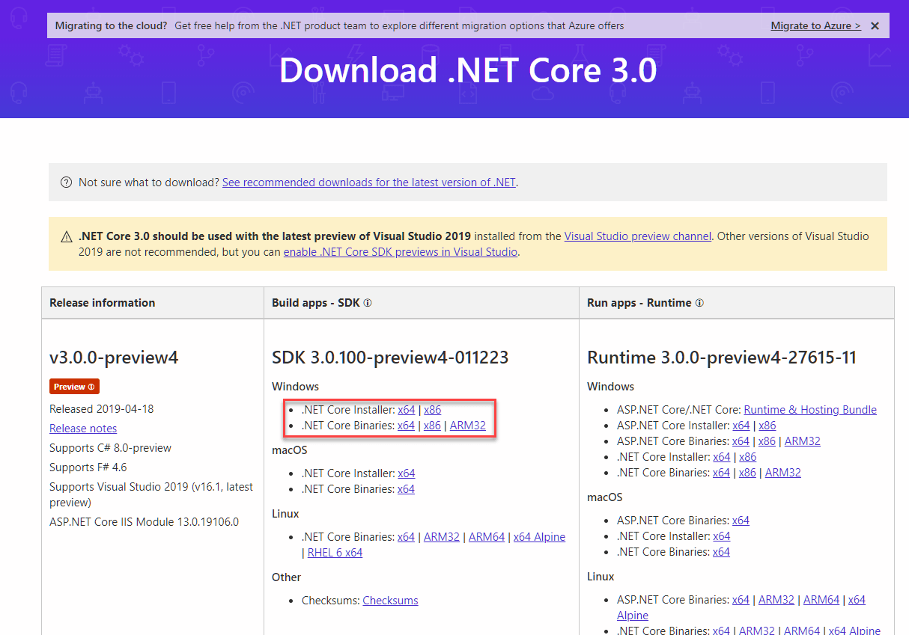The height and width of the screenshot is (635, 909).
Task: Download Runtime Windows .NET Core Binaries x86
Action: click(x=747, y=473)
